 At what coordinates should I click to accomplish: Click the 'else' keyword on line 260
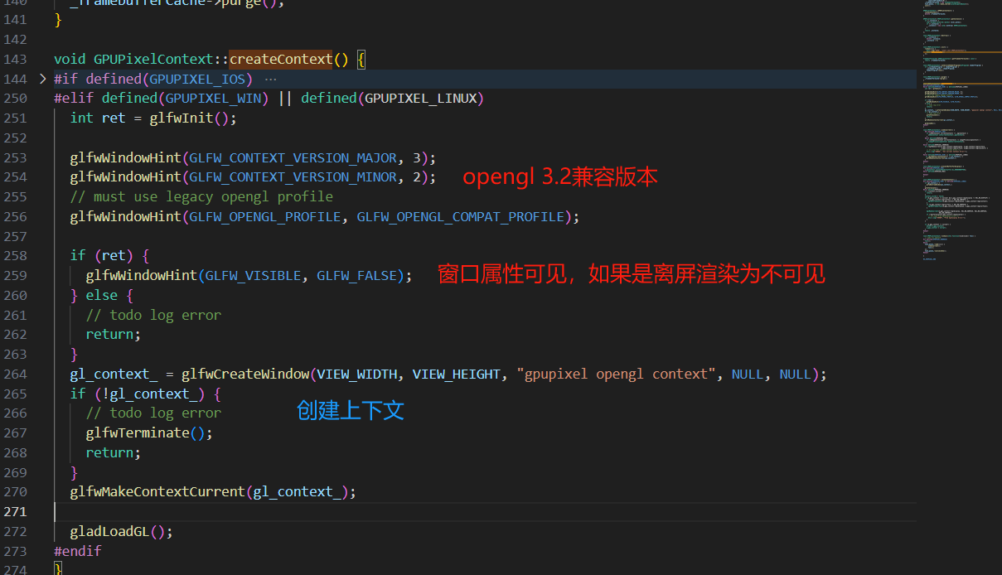[x=102, y=295]
